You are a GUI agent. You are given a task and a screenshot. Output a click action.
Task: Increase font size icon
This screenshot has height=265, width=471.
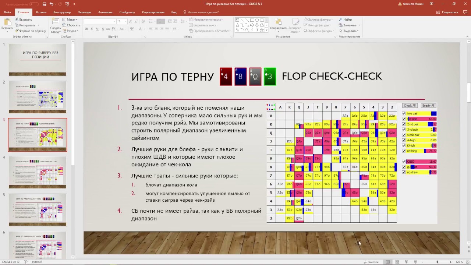click(x=130, y=21)
